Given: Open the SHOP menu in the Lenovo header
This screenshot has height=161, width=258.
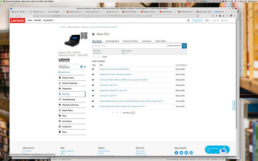Looking at the screenshot, I should pyautogui.click(x=30, y=20).
